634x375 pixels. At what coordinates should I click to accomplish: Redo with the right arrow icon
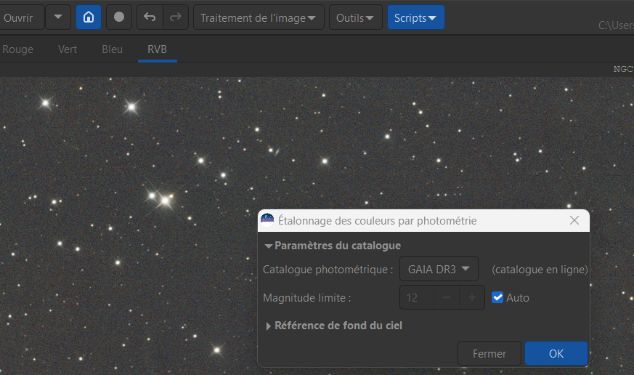pos(176,17)
